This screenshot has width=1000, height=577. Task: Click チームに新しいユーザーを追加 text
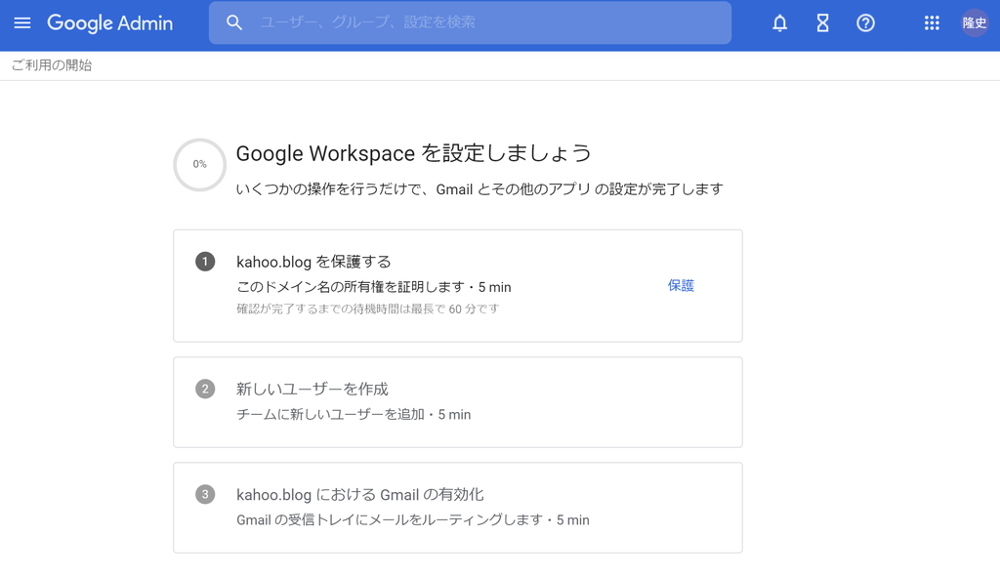354,414
